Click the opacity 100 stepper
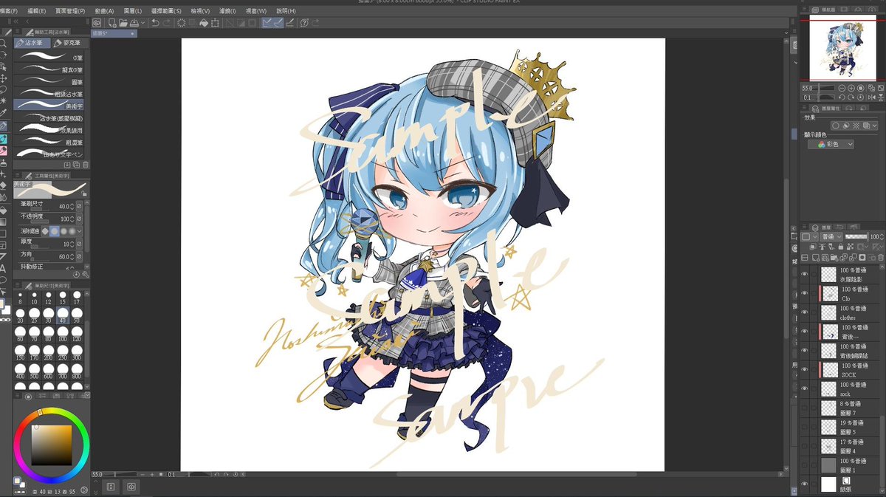The height and width of the screenshot is (497, 886). pyautogui.click(x=72, y=219)
